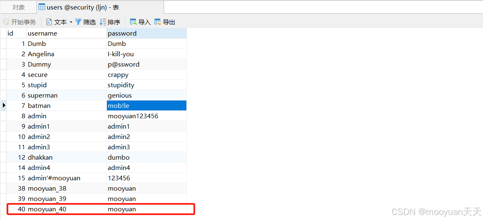Click the 开始事务 begin transaction button
The width and height of the screenshot is (483, 220).
click(20, 22)
